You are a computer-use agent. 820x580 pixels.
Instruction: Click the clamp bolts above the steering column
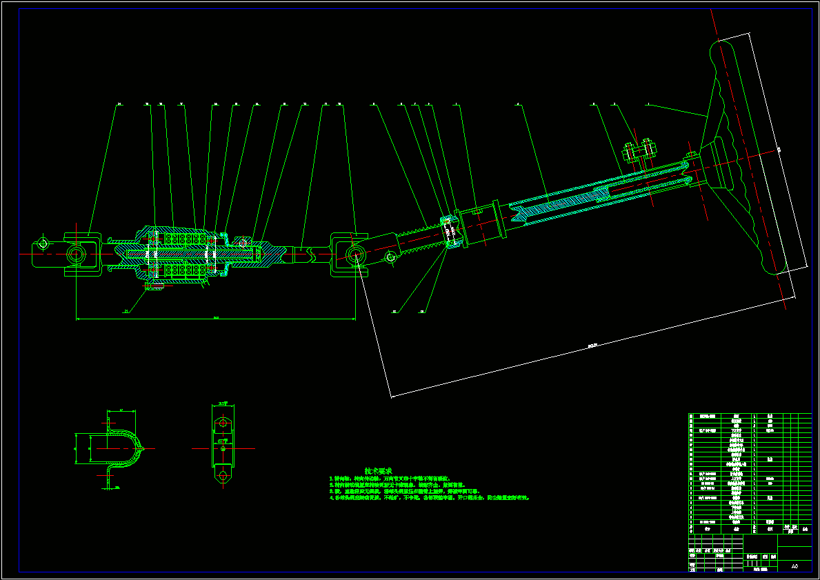(x=639, y=152)
